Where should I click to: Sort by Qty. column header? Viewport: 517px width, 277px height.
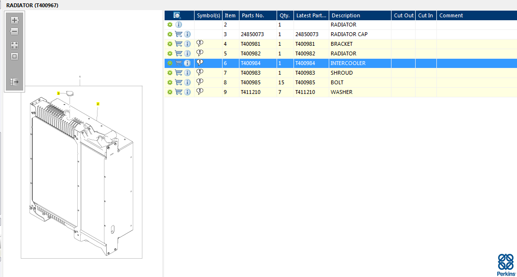[284, 15]
